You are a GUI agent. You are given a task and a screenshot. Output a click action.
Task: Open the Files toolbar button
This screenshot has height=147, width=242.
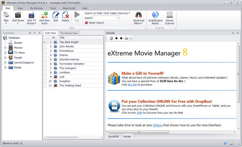pos(6,18)
